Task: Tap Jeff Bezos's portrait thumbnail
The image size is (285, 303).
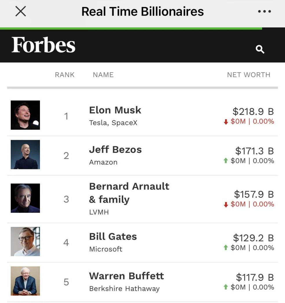Action: pyautogui.click(x=25, y=155)
